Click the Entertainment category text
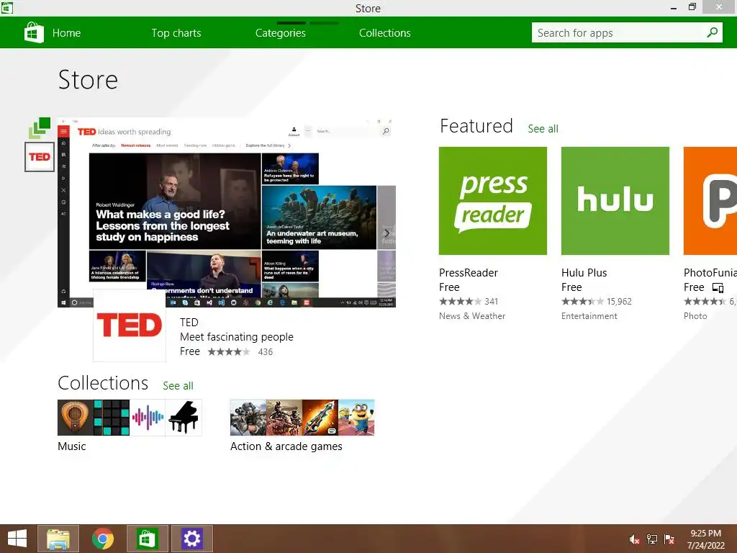The height and width of the screenshot is (553, 737). pos(589,316)
